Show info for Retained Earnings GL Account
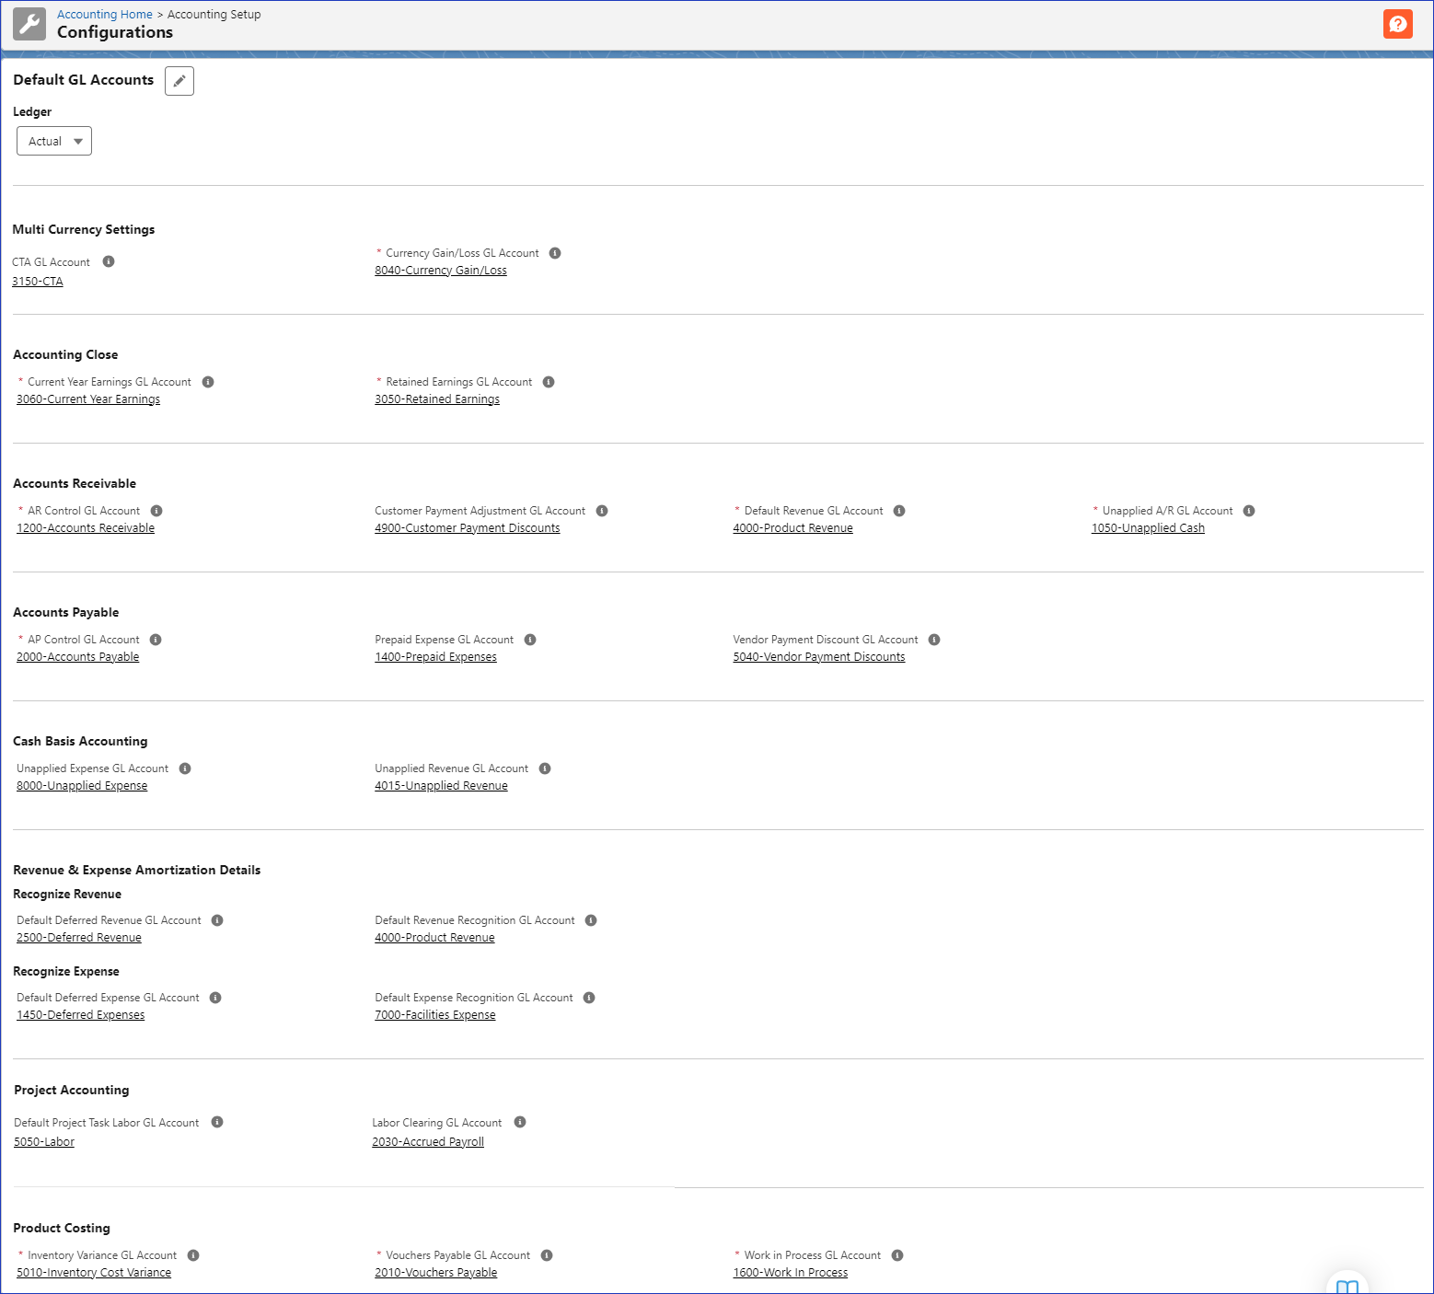Image resolution: width=1434 pixels, height=1294 pixels. pos(549,382)
